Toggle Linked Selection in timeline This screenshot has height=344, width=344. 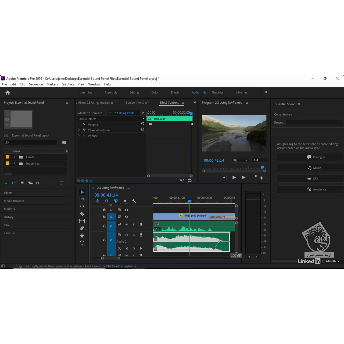[116, 201]
